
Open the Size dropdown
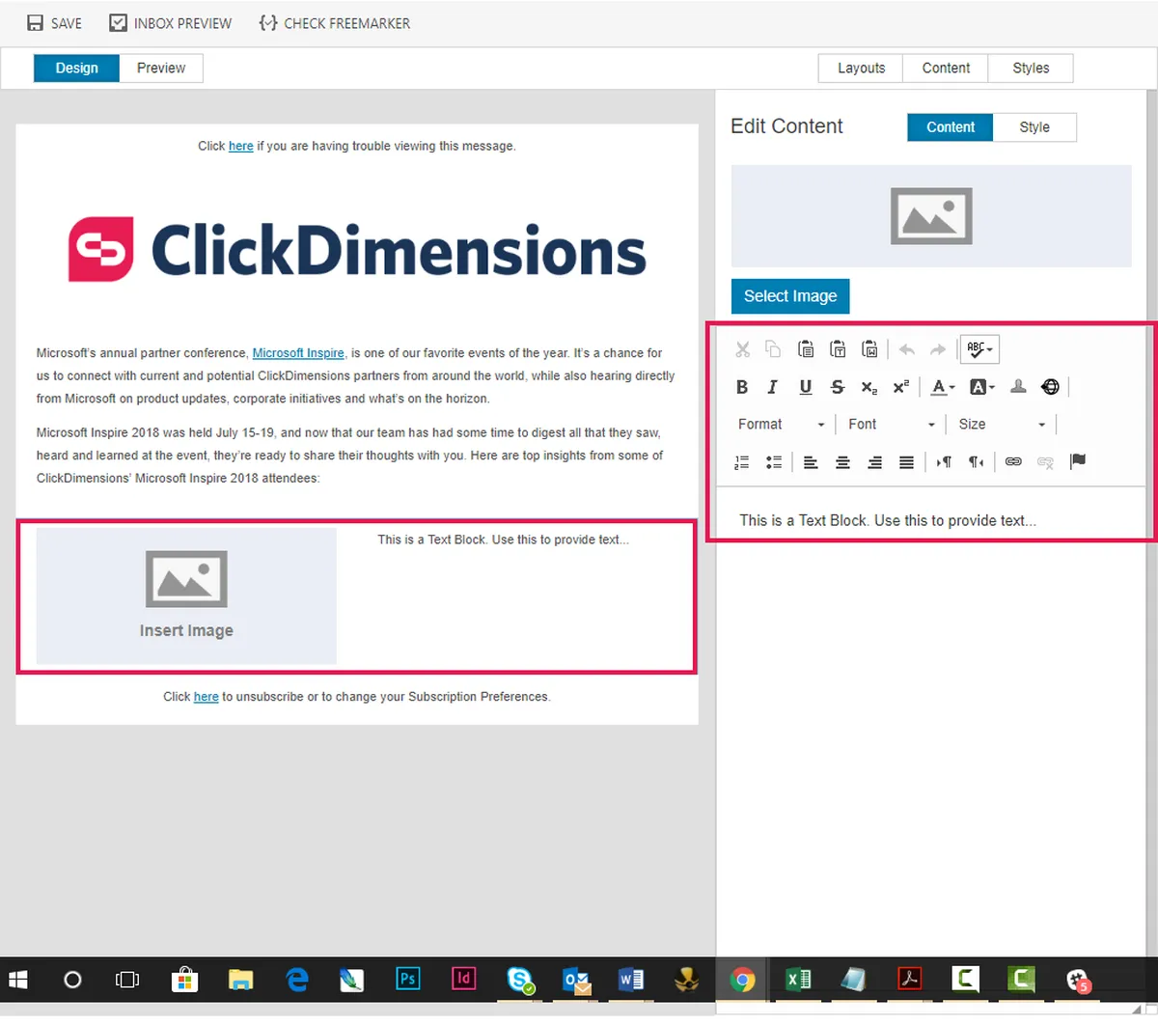click(1002, 425)
